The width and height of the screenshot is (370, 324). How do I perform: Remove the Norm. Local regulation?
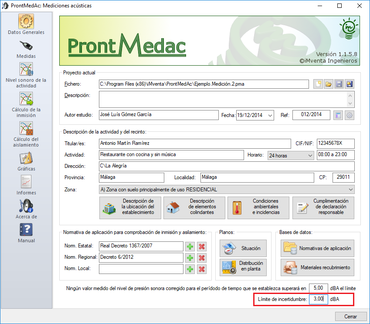(202, 269)
